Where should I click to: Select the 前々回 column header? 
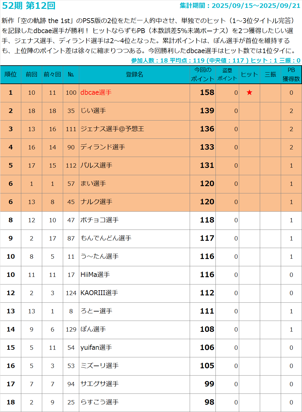[52, 74]
